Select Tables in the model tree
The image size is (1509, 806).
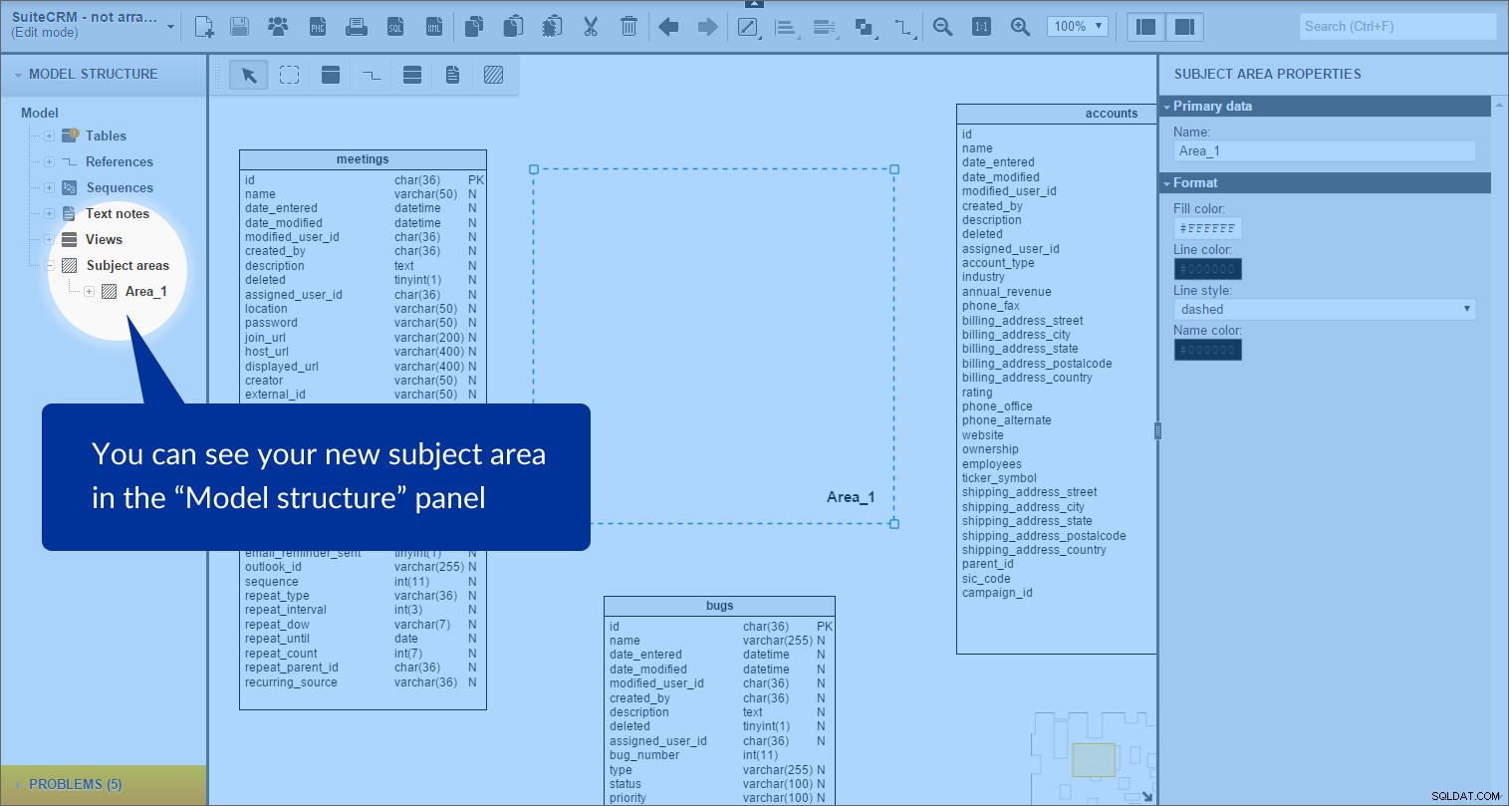tap(106, 135)
